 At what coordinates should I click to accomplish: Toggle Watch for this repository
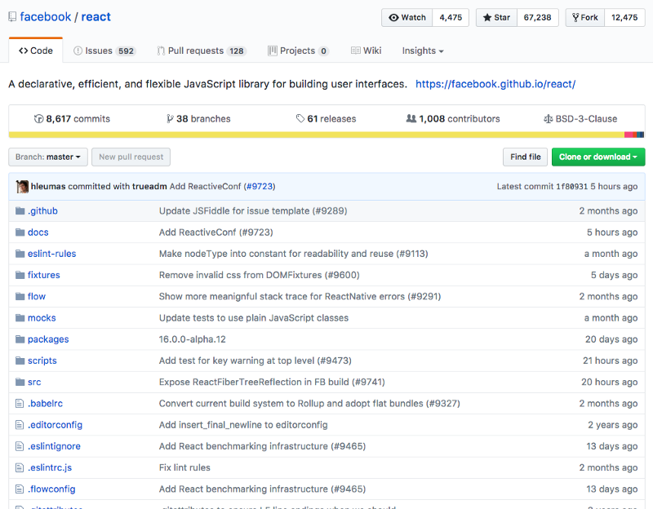coord(407,17)
